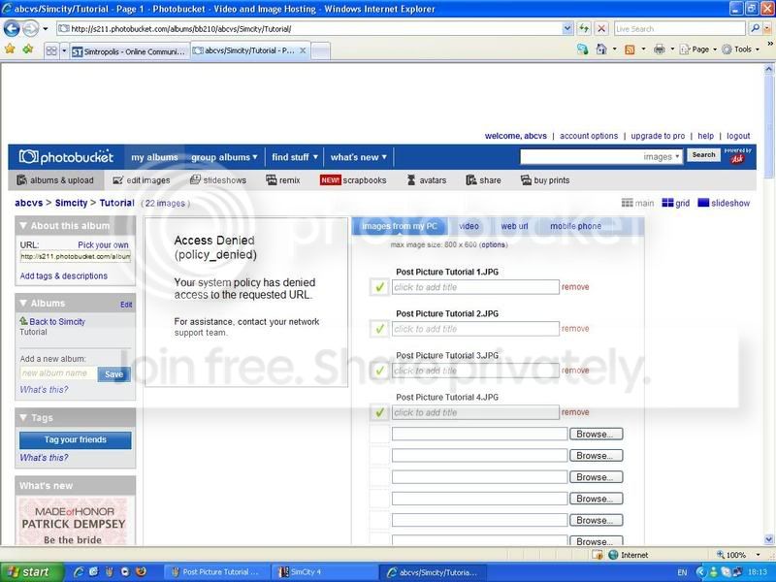This screenshot has height=582, width=776.
Task: Click the RSS feeds icon
Action: point(630,49)
